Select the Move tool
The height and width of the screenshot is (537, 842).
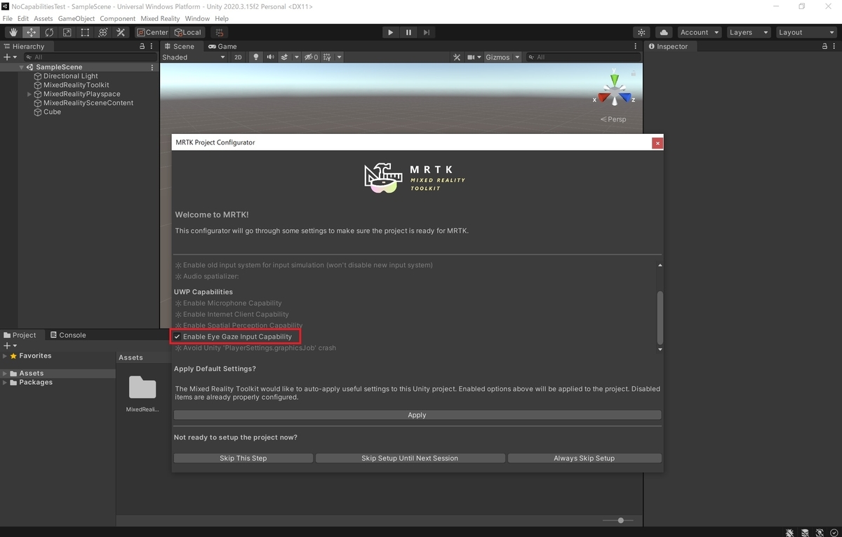pyautogui.click(x=31, y=32)
